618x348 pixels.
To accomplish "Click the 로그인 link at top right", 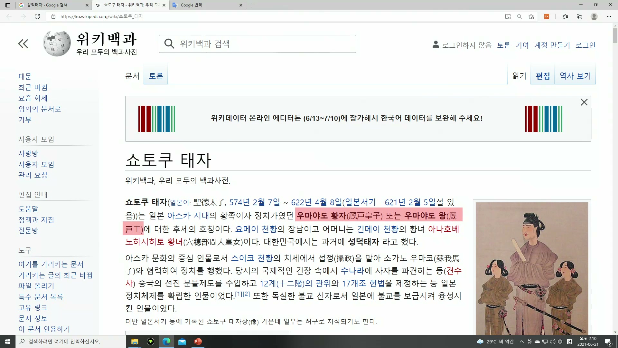I will [585, 45].
